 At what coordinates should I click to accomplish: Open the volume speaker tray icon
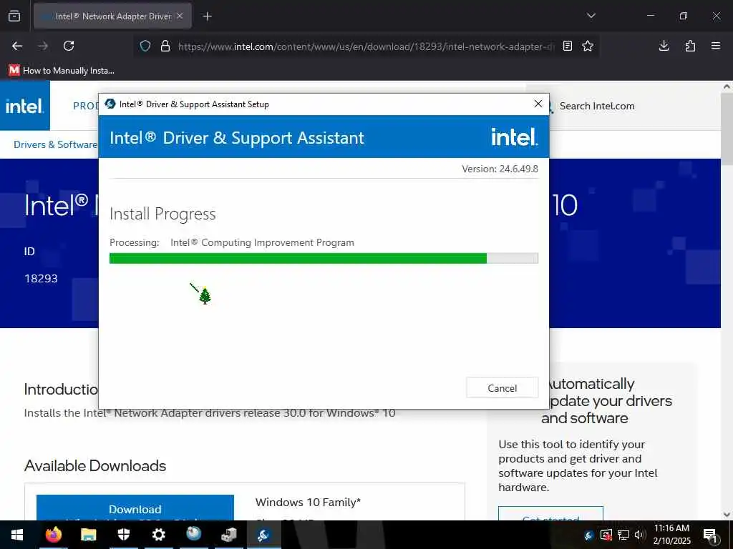[639, 535]
